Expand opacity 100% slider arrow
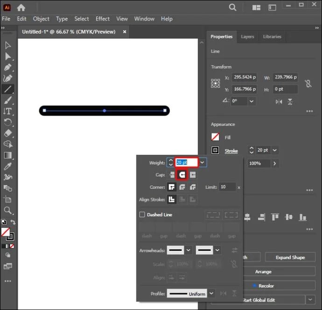 click(x=274, y=164)
